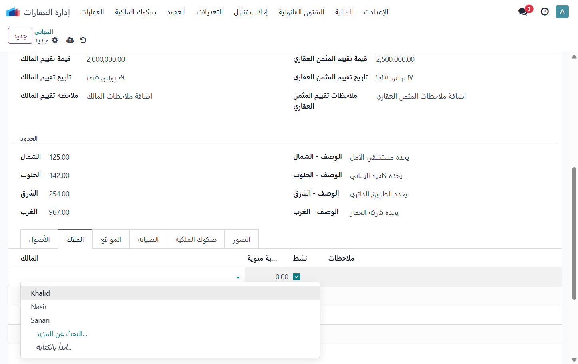Click the south boundary value 142.00
The image size is (578, 364).
click(59, 176)
